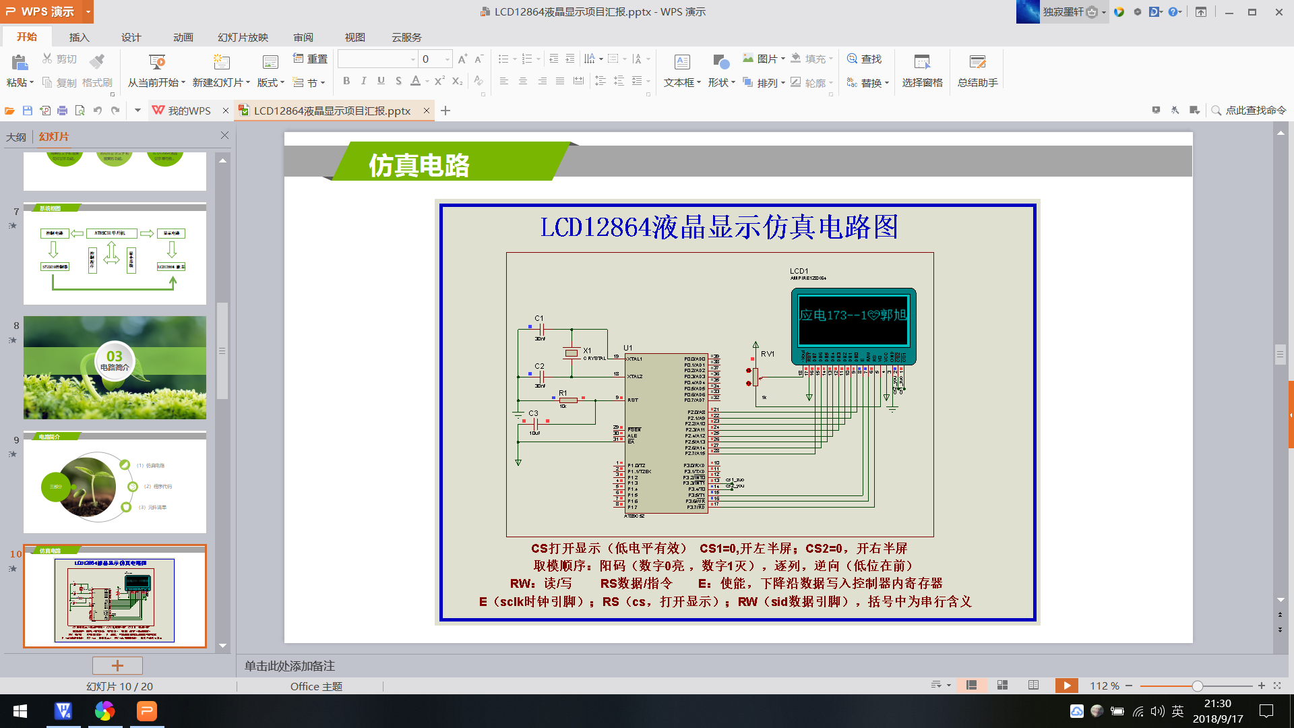The image size is (1294, 728).
Task: Click the add slide plus button below thumbnails
Action: (x=117, y=665)
